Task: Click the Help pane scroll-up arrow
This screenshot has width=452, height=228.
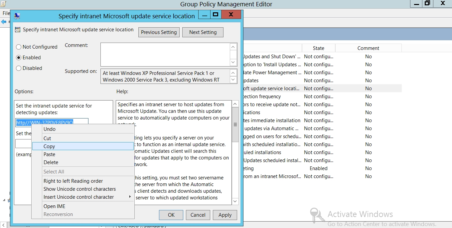Action: 235,104
